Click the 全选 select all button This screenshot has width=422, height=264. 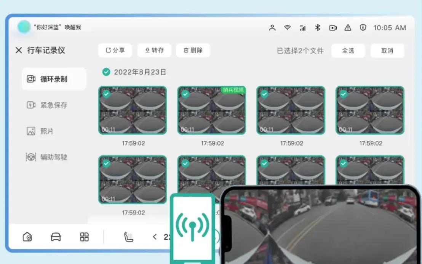(x=348, y=51)
